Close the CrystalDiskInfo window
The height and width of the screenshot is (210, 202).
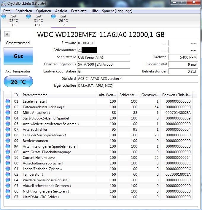pos(193,2)
